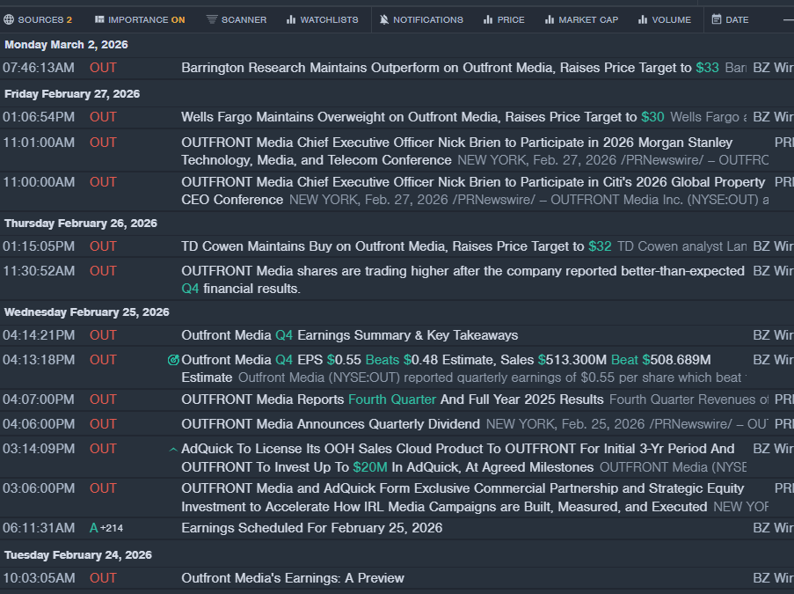Screen dimensions: 794x594
Task: Open Citi's Global Property CEO Conference headline
Action: click(473, 191)
